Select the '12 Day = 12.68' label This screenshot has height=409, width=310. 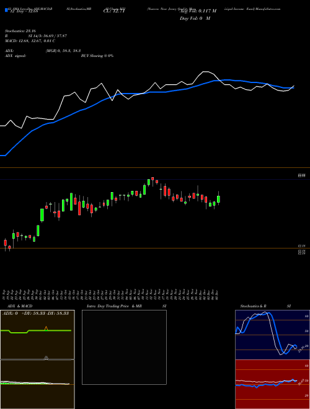pyautogui.click(x=25, y=11)
